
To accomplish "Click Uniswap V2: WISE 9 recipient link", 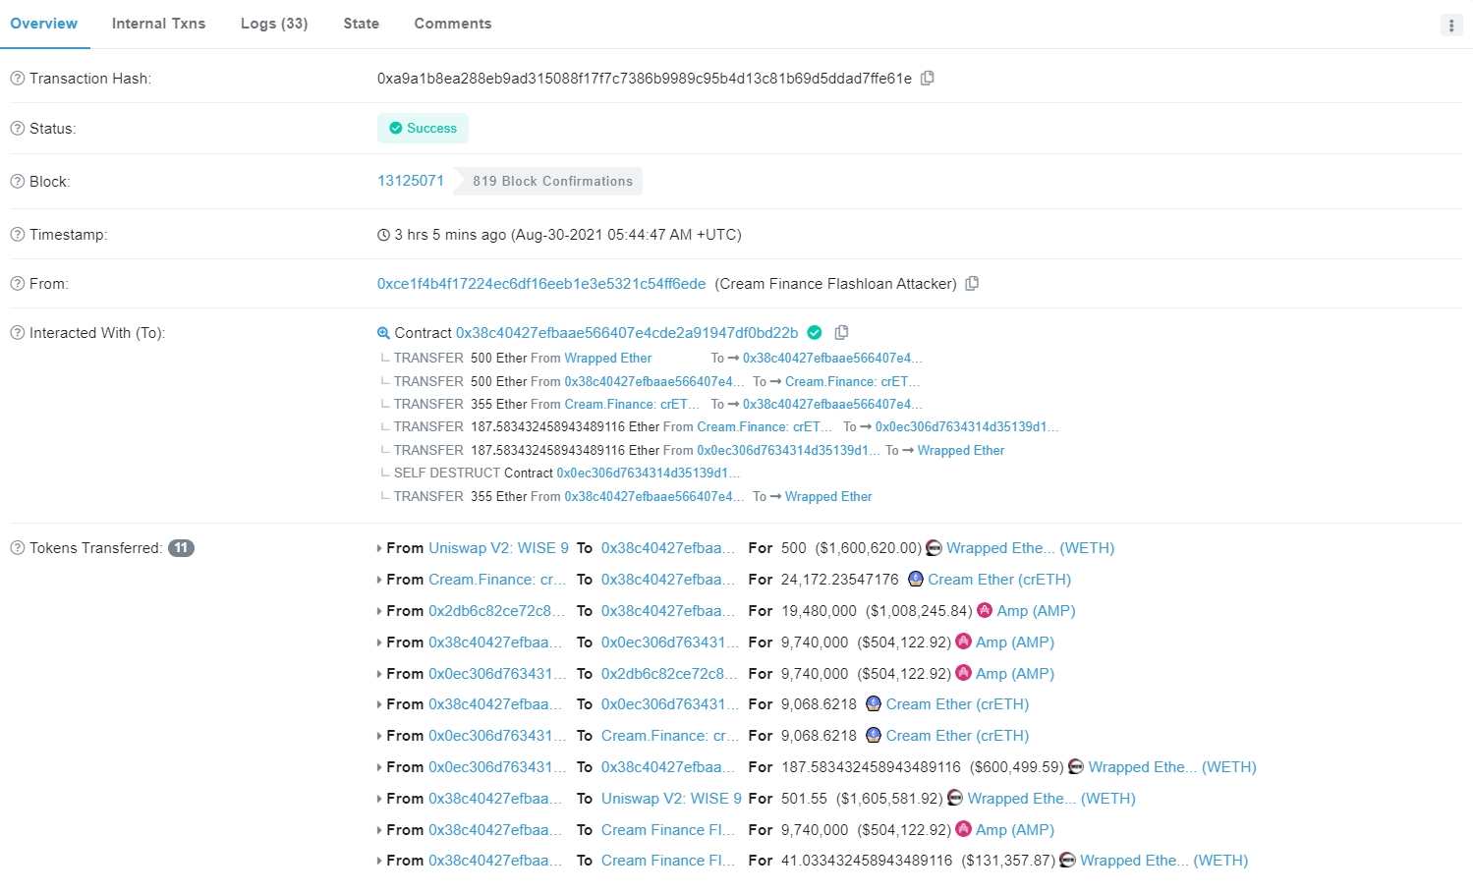I will coord(671,798).
